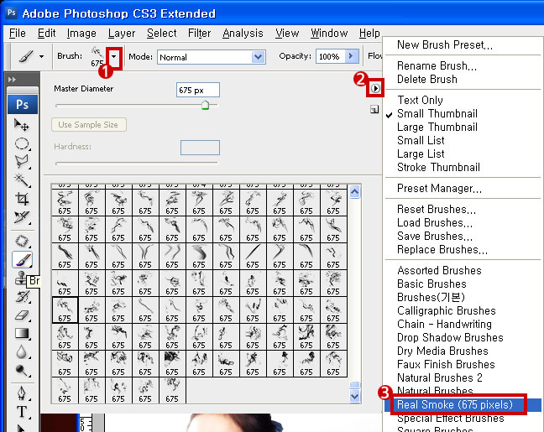544x432 pixels.
Task: Select the Type tool
Action: [x=22, y=412]
